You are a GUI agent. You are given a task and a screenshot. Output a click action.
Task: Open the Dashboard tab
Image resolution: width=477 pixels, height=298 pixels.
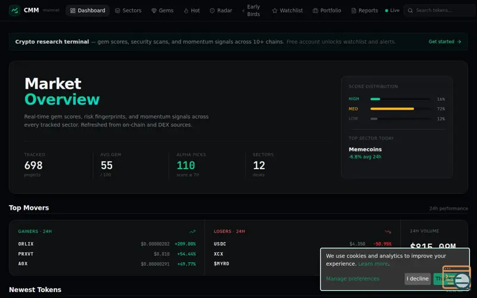(x=88, y=11)
